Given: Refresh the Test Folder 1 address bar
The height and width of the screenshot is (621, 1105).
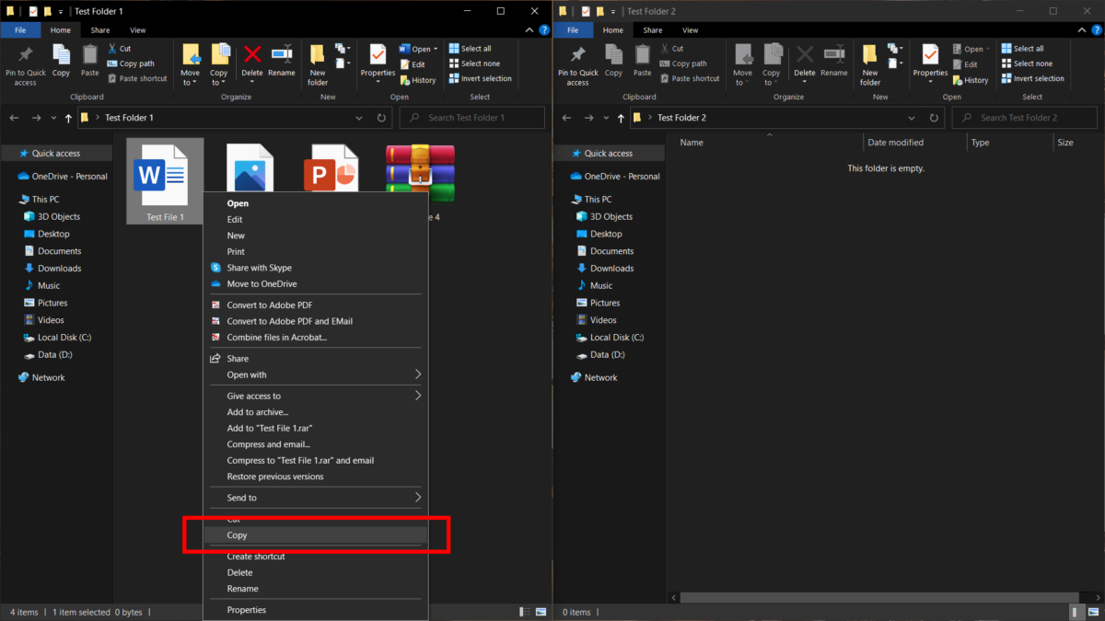Looking at the screenshot, I should click(382, 118).
